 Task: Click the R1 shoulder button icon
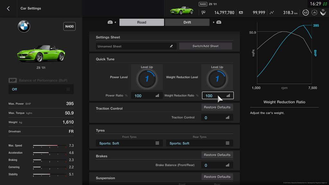(x=219, y=22)
